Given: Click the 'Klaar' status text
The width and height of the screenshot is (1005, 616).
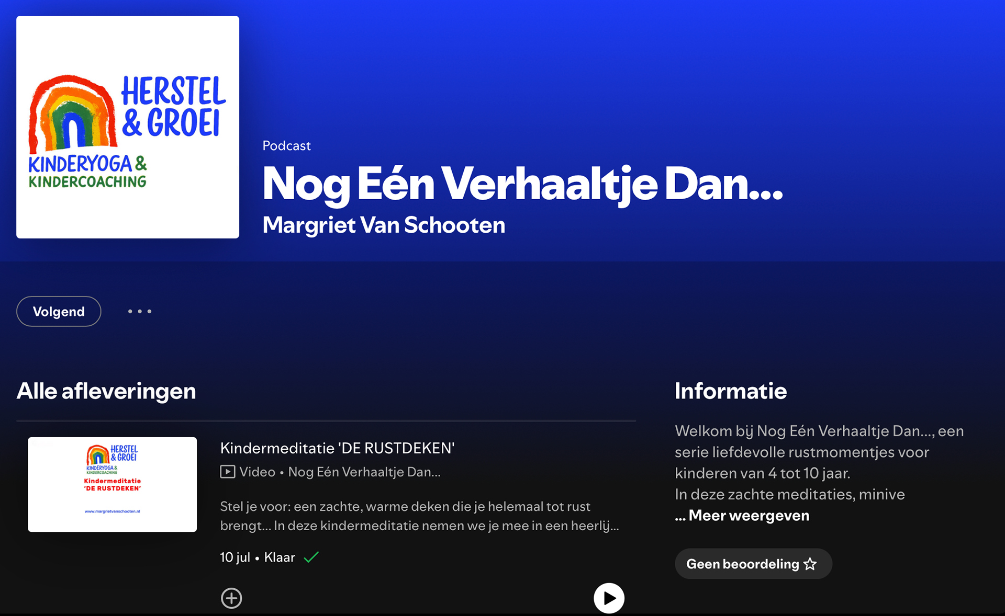Looking at the screenshot, I should [x=280, y=557].
